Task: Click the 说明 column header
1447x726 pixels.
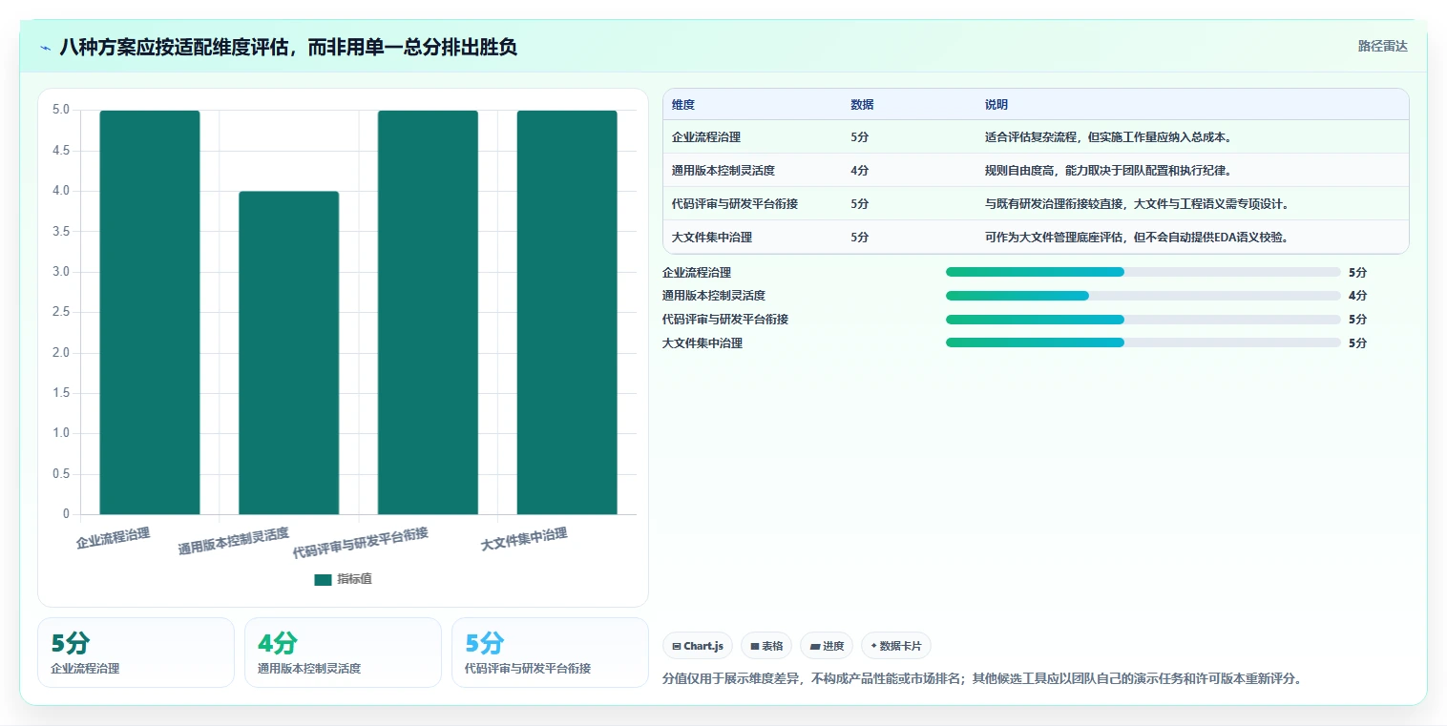Action: [996, 105]
